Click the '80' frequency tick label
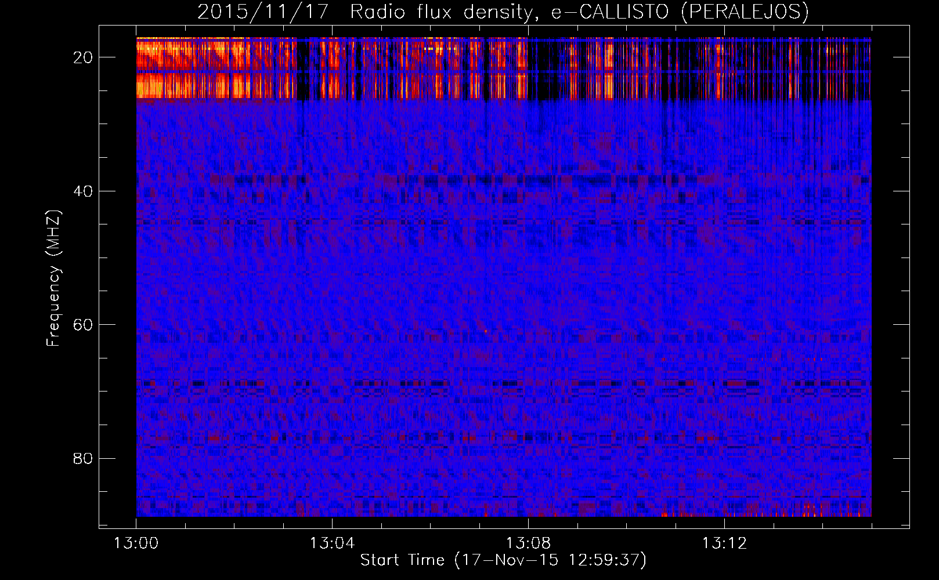This screenshot has height=580, width=939. [x=83, y=458]
